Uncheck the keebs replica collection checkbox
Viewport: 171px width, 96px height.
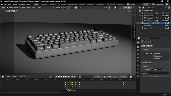163,16
